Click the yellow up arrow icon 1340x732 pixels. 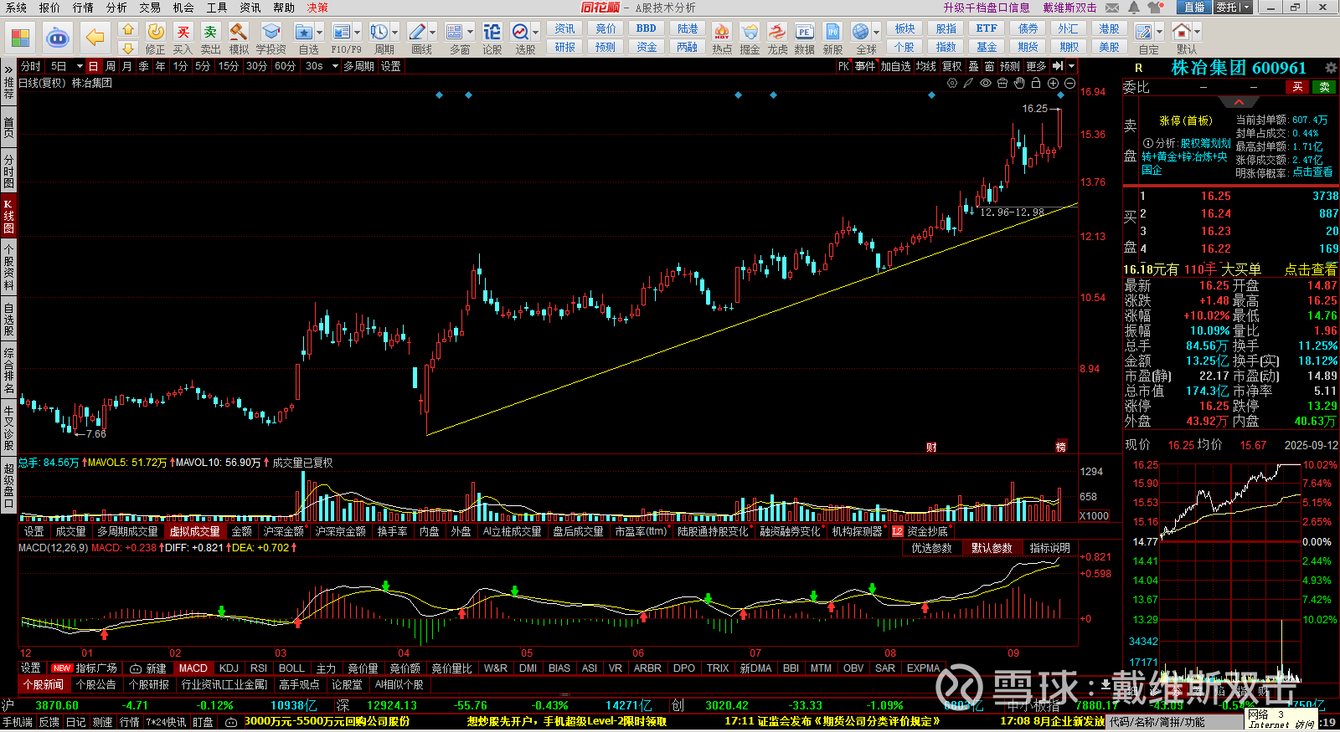tap(128, 29)
